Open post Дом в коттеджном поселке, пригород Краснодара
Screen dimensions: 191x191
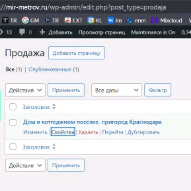[x=92, y=122]
